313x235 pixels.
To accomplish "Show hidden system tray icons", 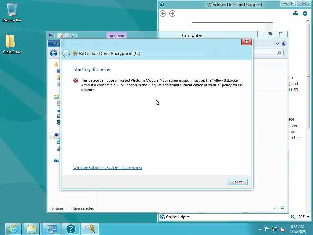I will tap(260, 229).
